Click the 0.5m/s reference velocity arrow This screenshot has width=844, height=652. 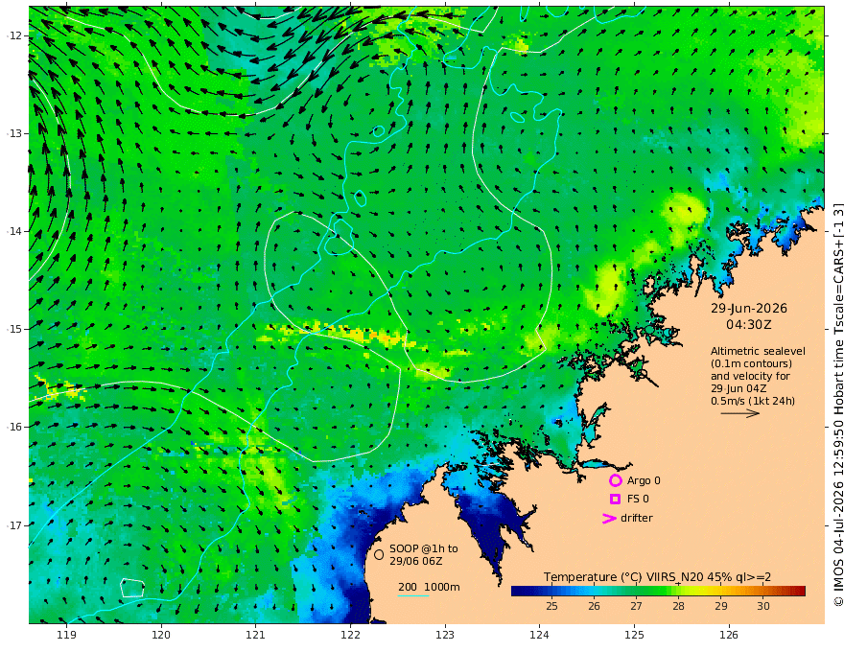pyautogui.click(x=740, y=413)
